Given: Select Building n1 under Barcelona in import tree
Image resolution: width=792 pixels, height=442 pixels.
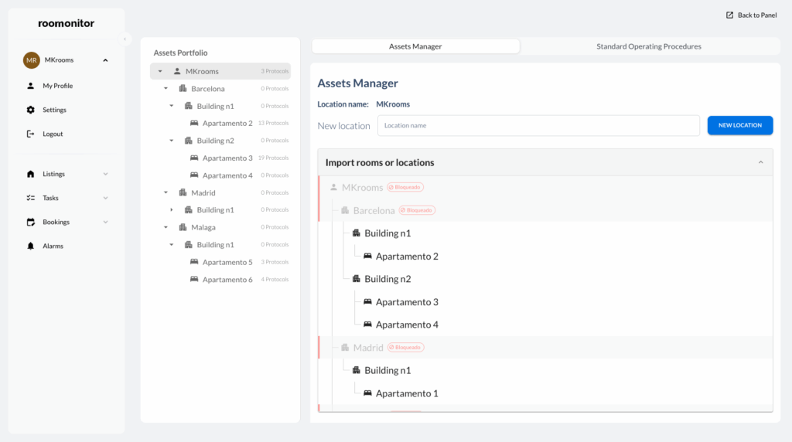Looking at the screenshot, I should point(387,233).
